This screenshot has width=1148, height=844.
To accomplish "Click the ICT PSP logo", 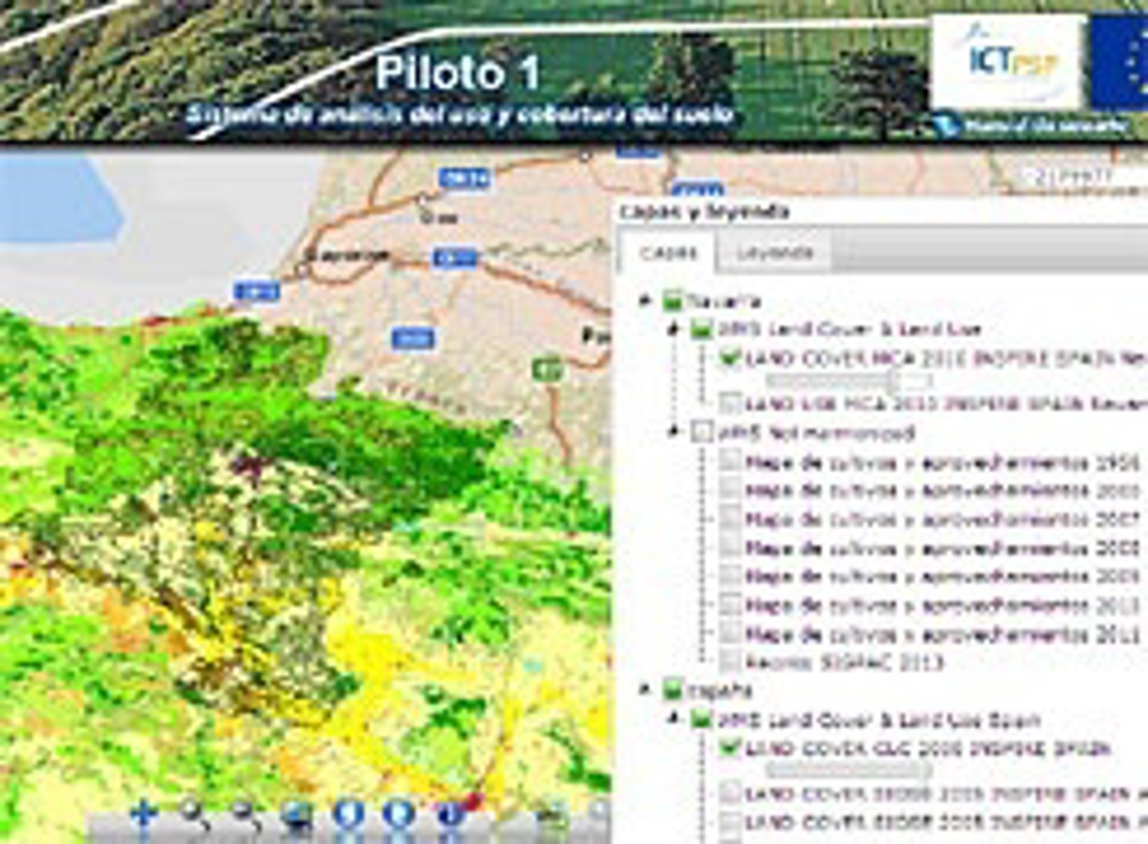I will 1009,63.
